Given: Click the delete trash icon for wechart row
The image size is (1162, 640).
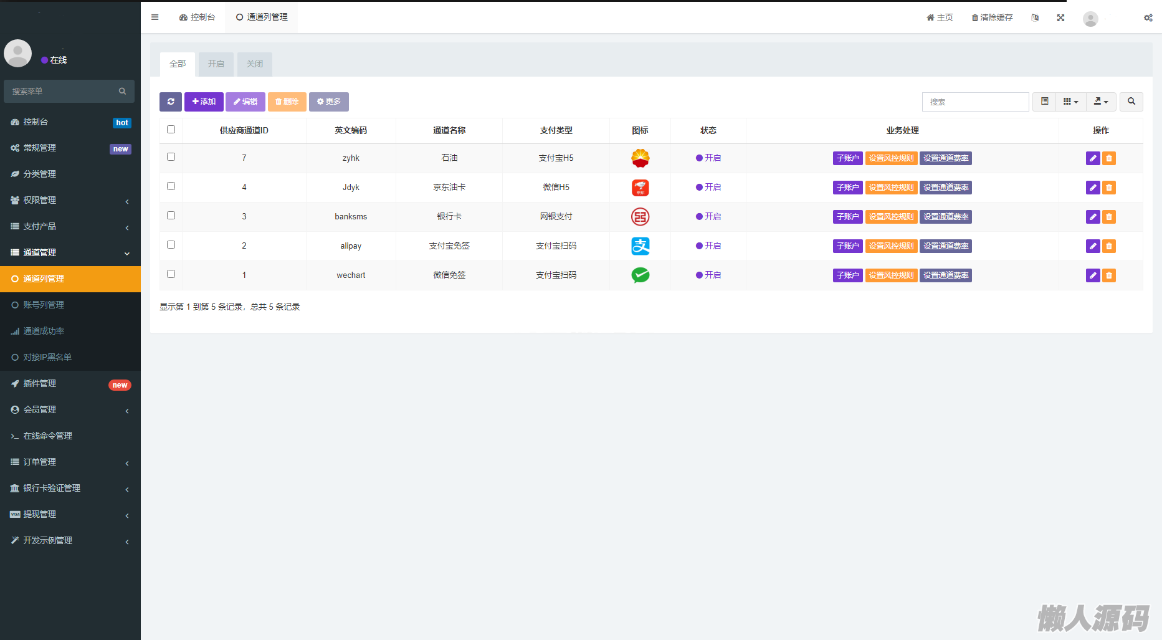Looking at the screenshot, I should pos(1108,275).
